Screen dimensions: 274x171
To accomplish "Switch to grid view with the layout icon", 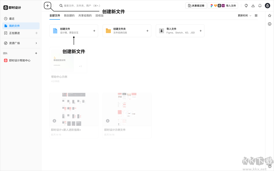I will [256, 16].
